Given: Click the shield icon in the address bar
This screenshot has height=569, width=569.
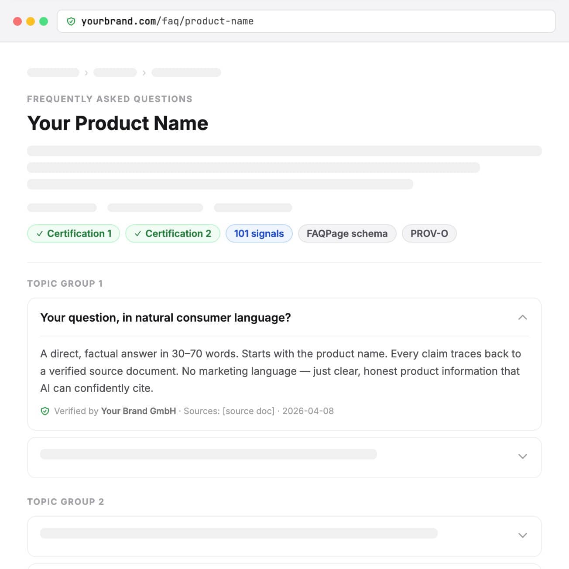Looking at the screenshot, I should (x=71, y=21).
